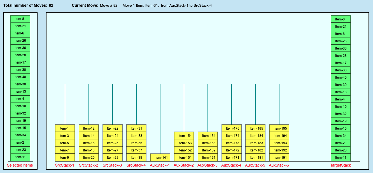Image resolution: width=373 pixels, height=173 pixels.
Task: Click the SrcStack-1 label
Action: [x=65, y=165]
